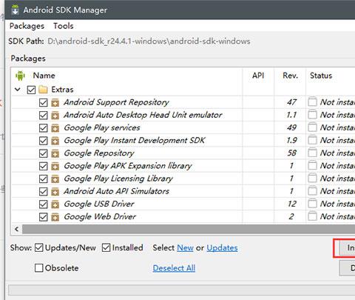Open the Tools menu
Viewport: 355px width, 300px height.
point(64,26)
